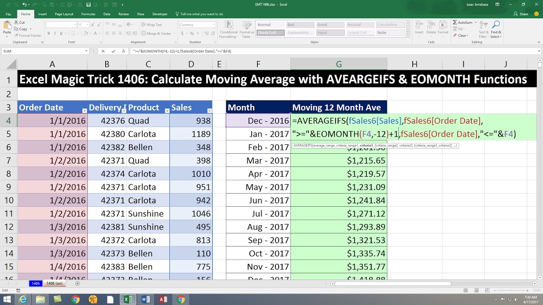
Task: Open the Product column filter dropdown
Action: [x=167, y=111]
